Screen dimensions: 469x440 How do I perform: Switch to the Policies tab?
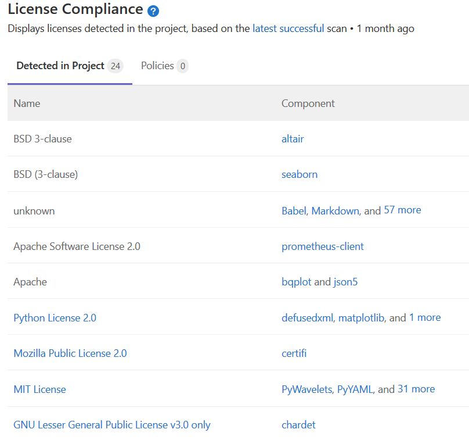158,66
